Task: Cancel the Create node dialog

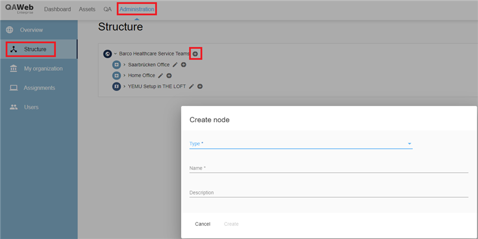Action: tap(203, 224)
